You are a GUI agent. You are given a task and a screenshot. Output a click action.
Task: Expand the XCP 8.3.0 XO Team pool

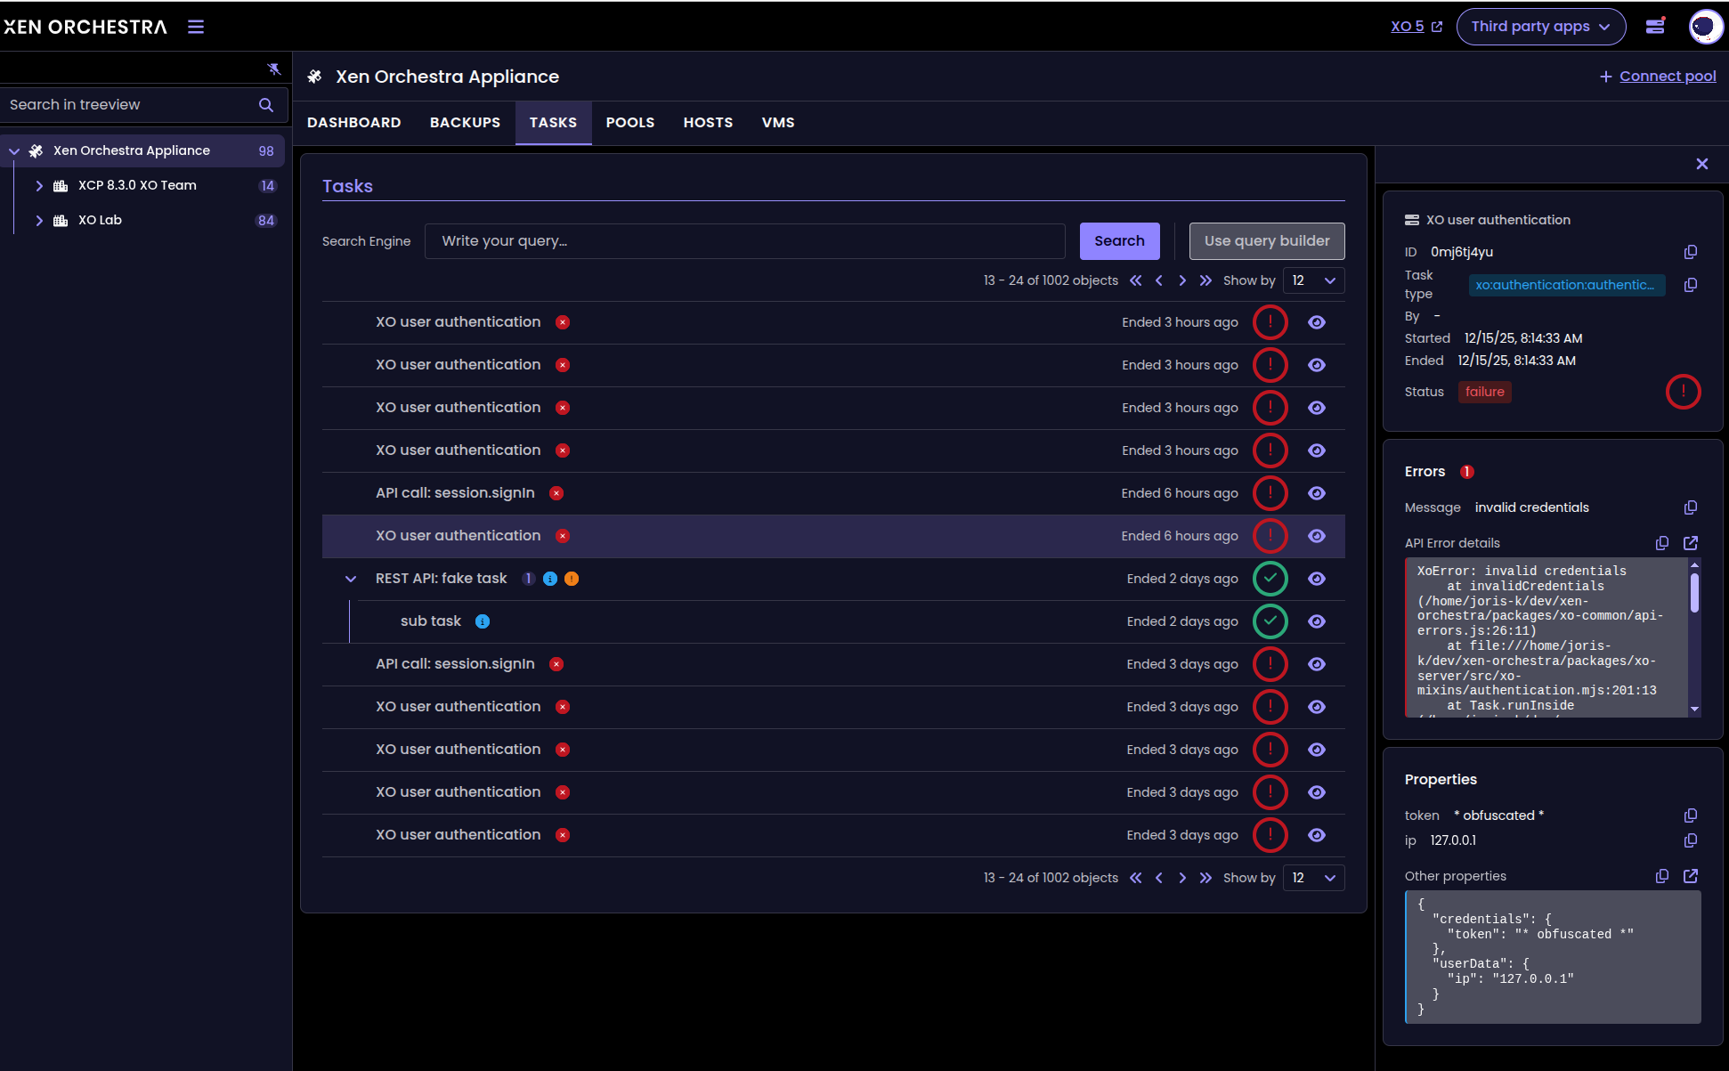pyautogui.click(x=39, y=186)
